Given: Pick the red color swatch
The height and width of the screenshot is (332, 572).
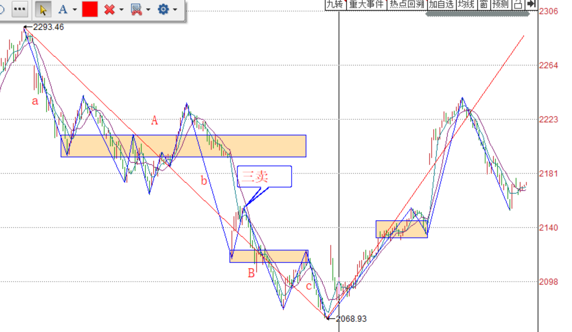Looking at the screenshot, I should coord(90,9).
